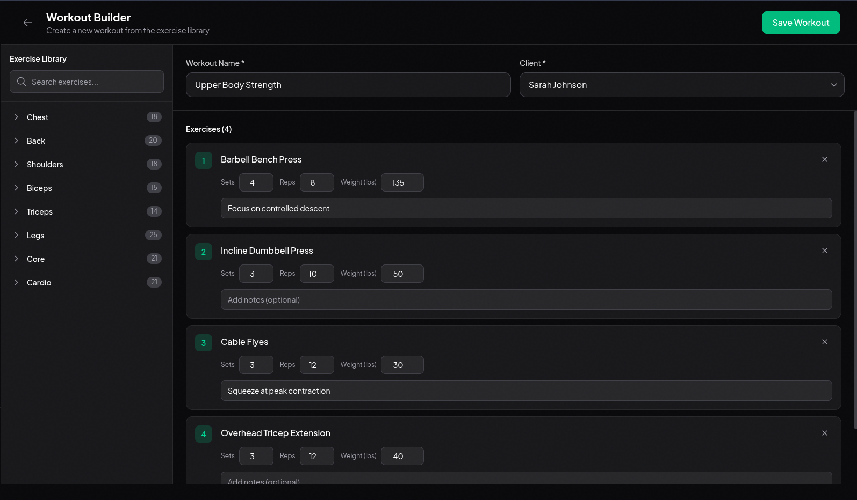Viewport: 857px width, 500px height.
Task: Select the Chest category label
Action: click(x=38, y=117)
